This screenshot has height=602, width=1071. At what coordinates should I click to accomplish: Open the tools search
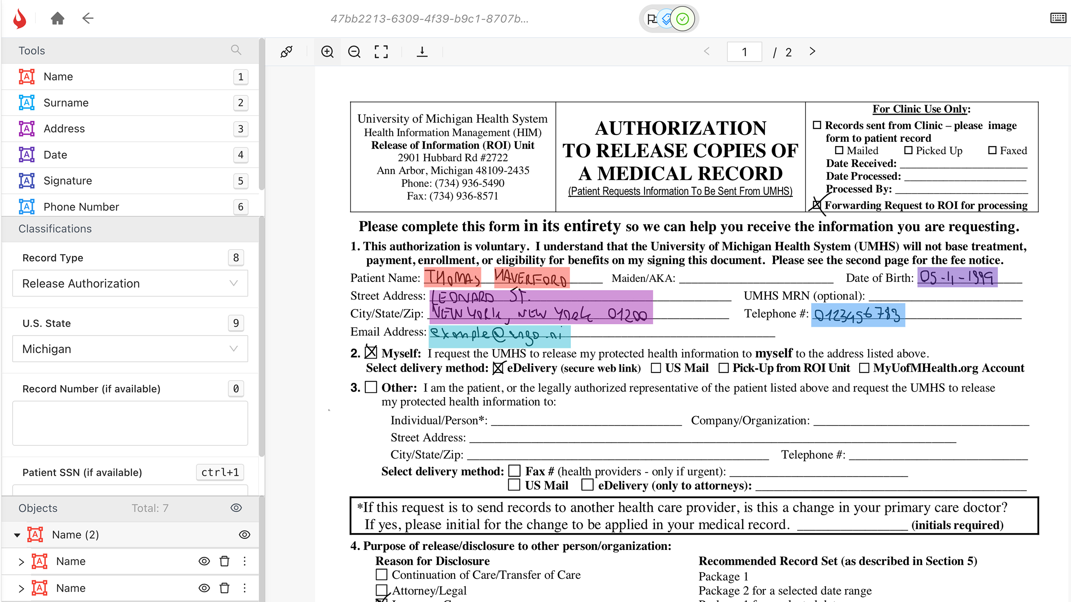coord(236,50)
